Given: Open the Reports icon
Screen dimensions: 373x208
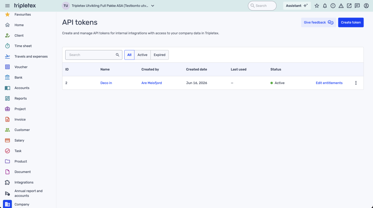Looking at the screenshot, I should 7,99.
